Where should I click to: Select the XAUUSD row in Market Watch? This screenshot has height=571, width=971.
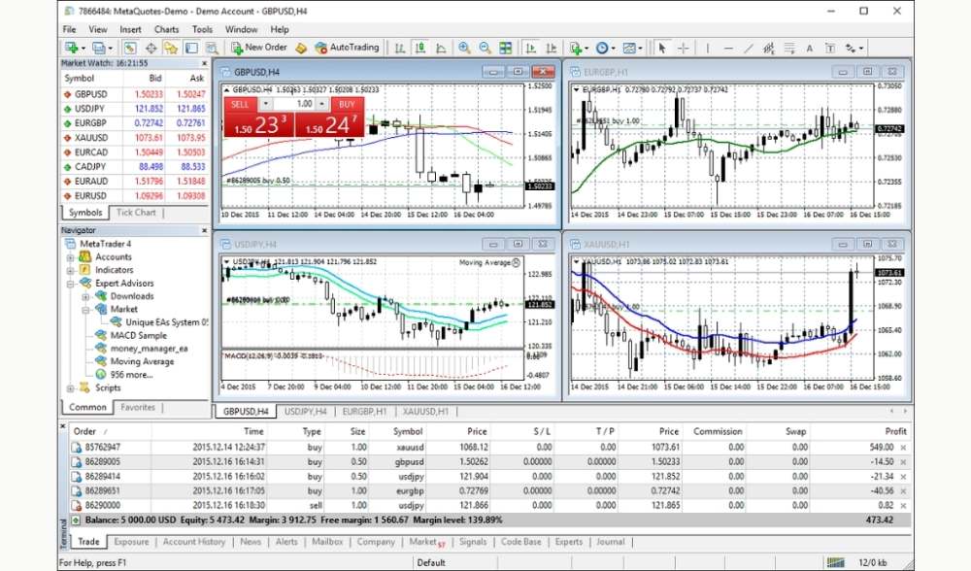click(x=134, y=138)
